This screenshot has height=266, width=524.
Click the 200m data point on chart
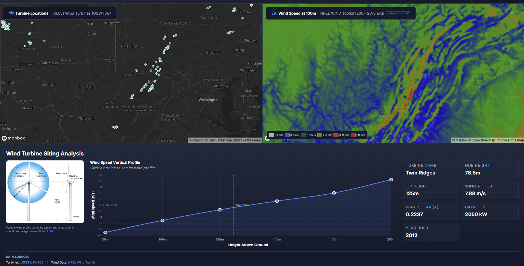(x=391, y=180)
